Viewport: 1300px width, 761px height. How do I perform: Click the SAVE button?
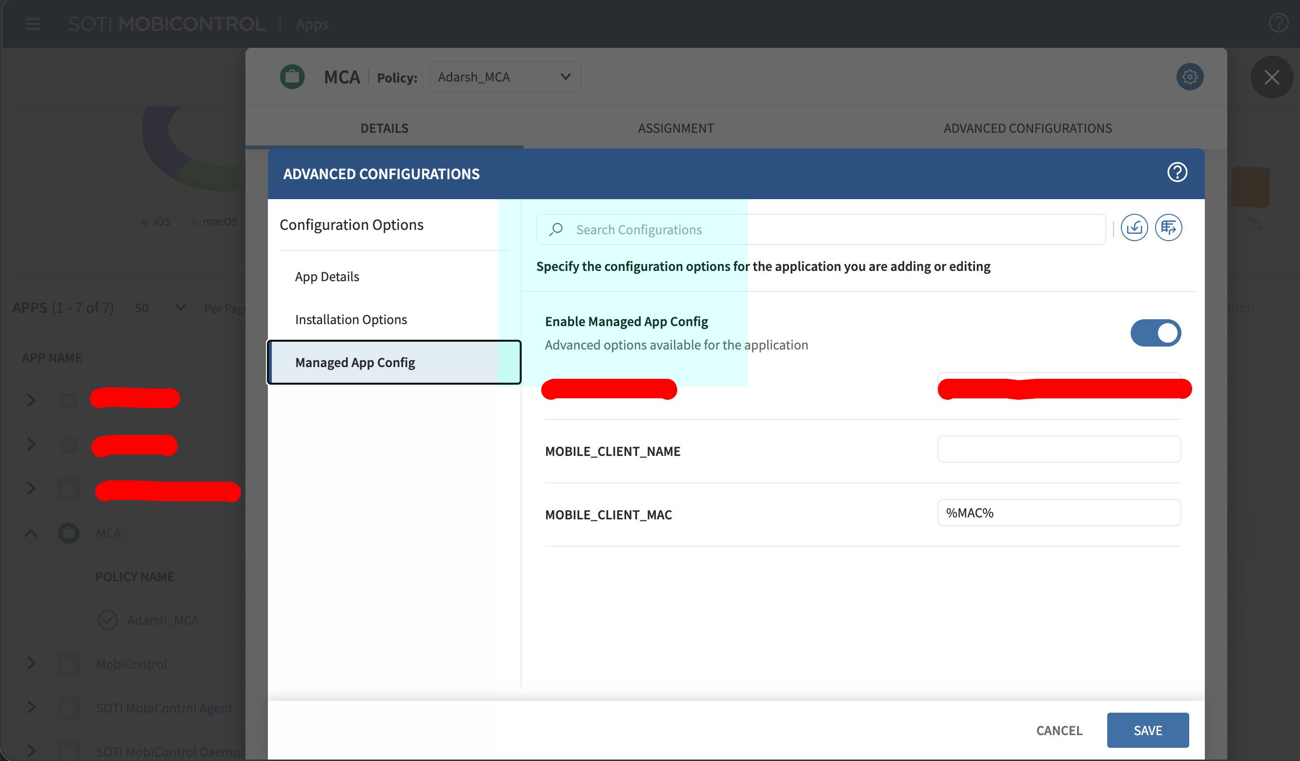click(x=1148, y=730)
